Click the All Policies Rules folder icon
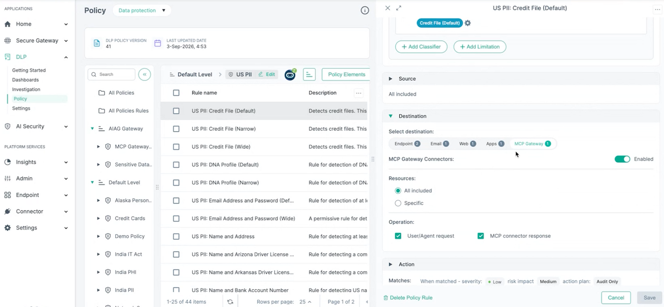Image resolution: width=664 pixels, height=307 pixels. point(102,111)
